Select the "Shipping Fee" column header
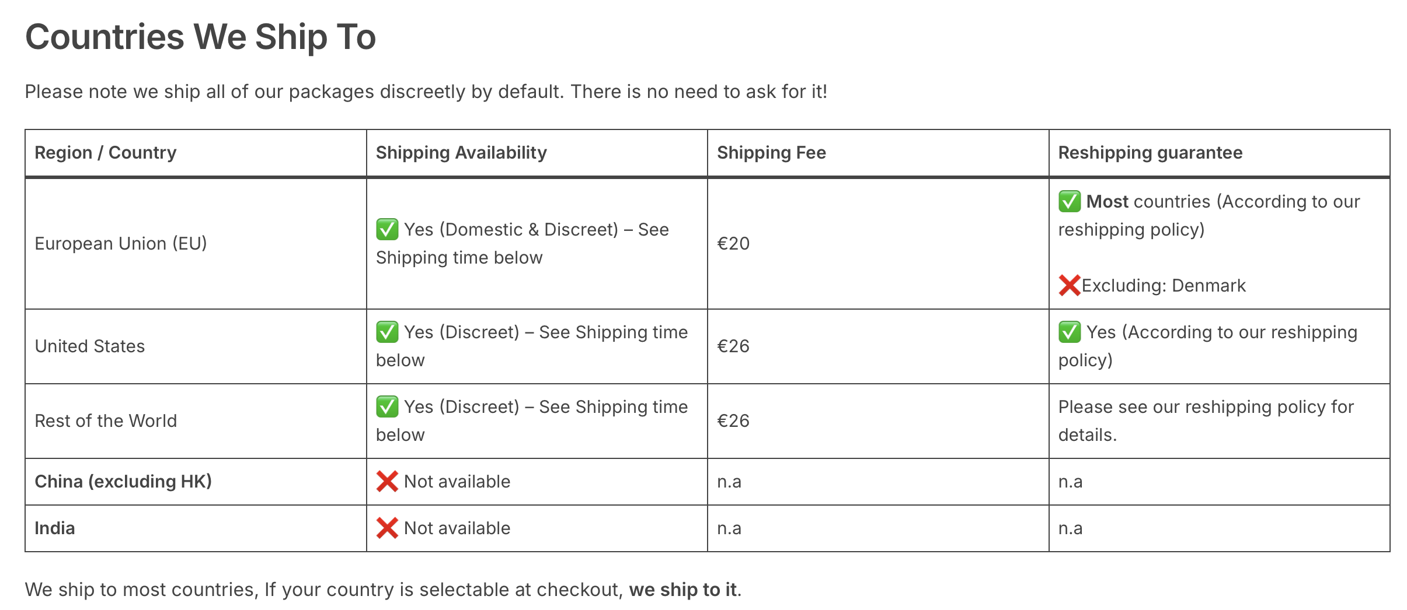 click(x=771, y=153)
